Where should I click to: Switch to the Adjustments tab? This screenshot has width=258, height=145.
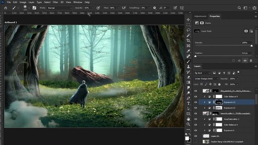click(x=200, y=16)
